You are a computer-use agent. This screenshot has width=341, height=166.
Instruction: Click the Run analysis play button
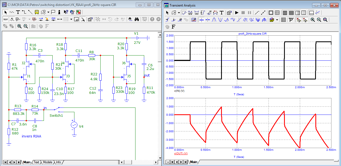237,13
